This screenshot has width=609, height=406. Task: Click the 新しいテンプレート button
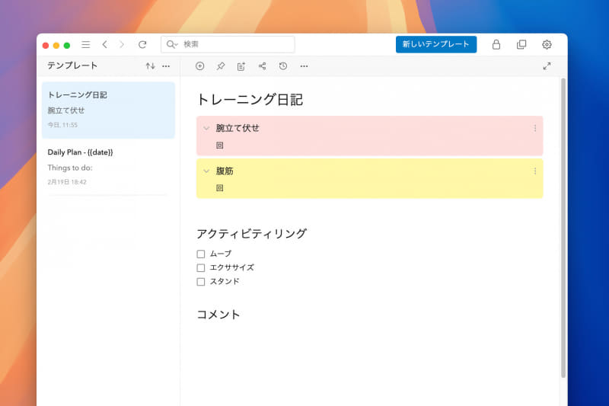pyautogui.click(x=435, y=44)
